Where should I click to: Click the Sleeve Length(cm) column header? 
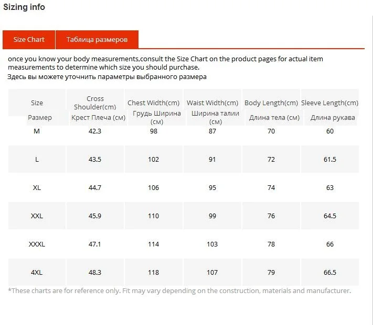329,103
